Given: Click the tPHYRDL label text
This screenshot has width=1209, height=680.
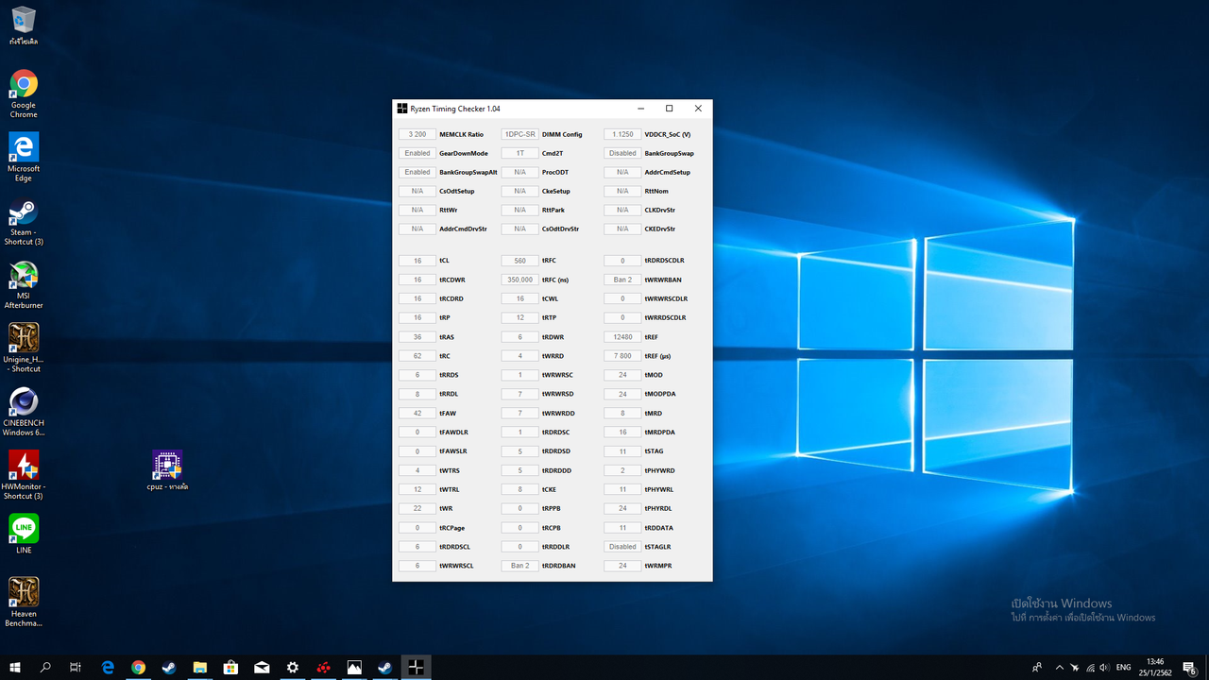Looking at the screenshot, I should pos(658,509).
